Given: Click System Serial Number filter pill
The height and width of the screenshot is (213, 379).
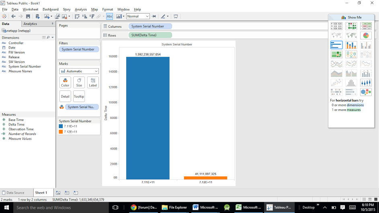Looking at the screenshot, I should coord(79,49).
